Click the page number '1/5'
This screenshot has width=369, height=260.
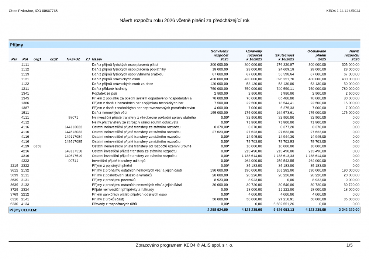(x=349, y=245)
